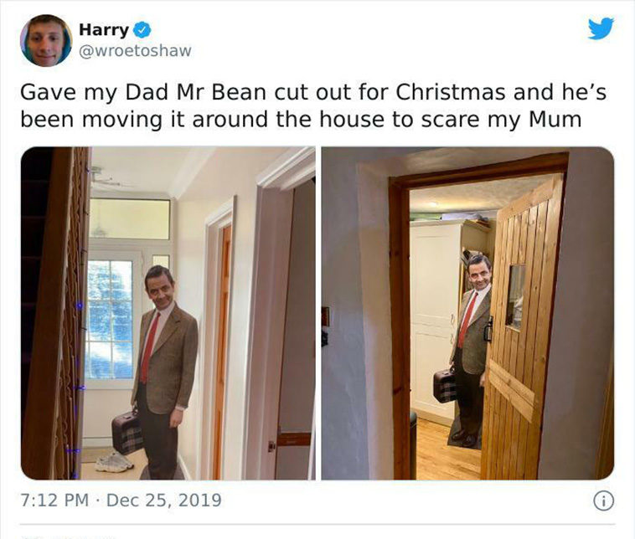Click the Dec 25, 2019 date
Viewport: 635px width, 539px height.
pyautogui.click(x=163, y=501)
